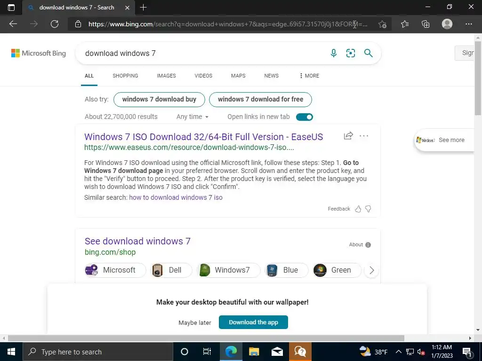This screenshot has height=361, width=482.
Task: Click the vertical page scrollbar thumb
Action: pos(478,78)
